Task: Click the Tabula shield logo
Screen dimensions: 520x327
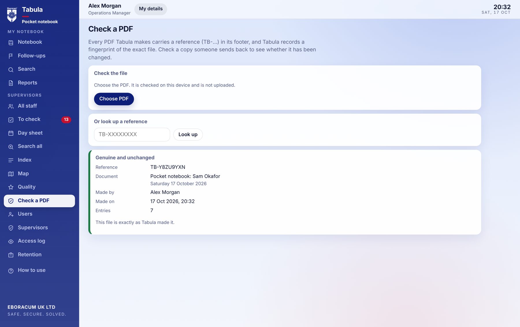Action: [x=12, y=15]
